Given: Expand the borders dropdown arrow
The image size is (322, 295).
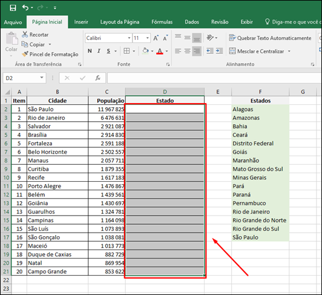Looking at the screenshot, I should (x=134, y=51).
